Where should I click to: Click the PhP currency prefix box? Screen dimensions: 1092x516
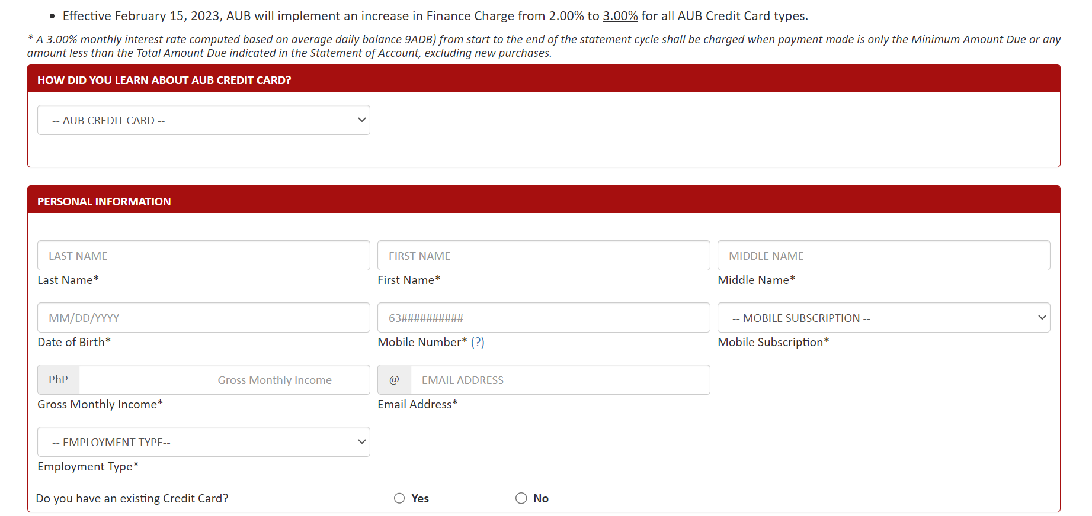pyautogui.click(x=58, y=380)
